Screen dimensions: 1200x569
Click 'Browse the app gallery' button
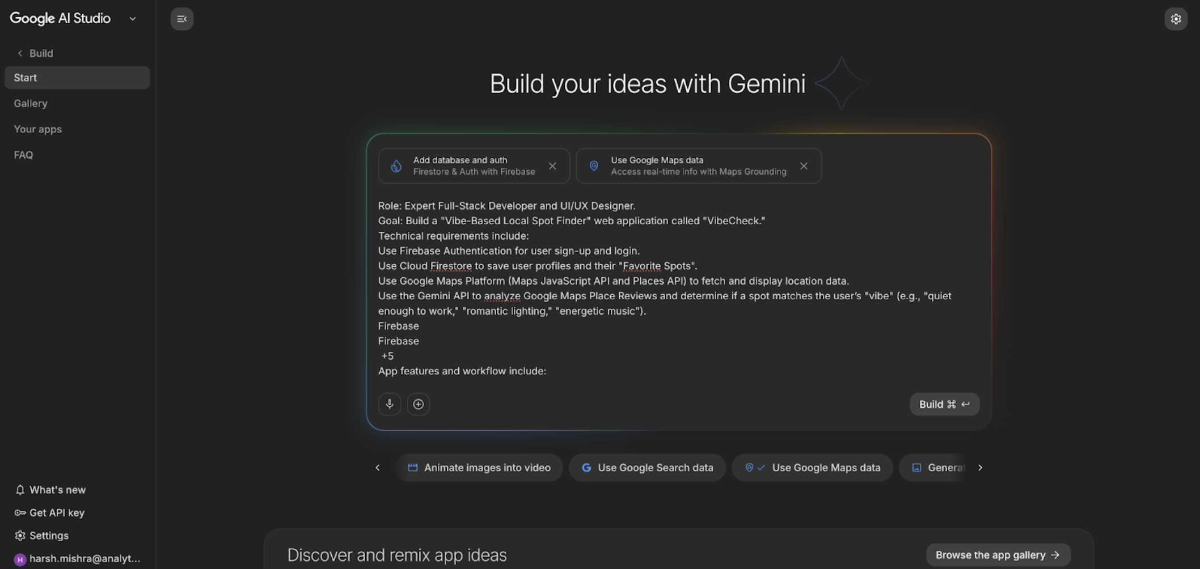998,555
